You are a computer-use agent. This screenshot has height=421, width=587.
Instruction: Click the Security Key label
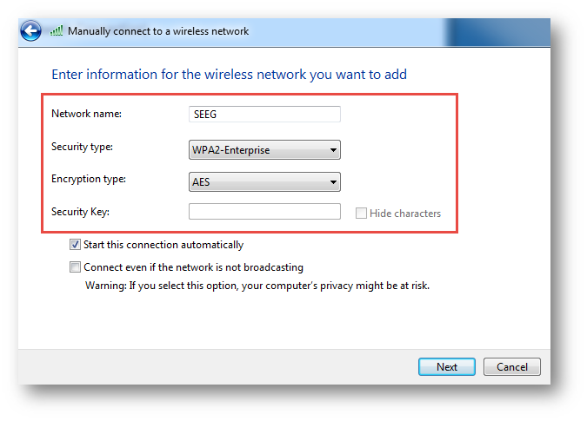click(80, 212)
